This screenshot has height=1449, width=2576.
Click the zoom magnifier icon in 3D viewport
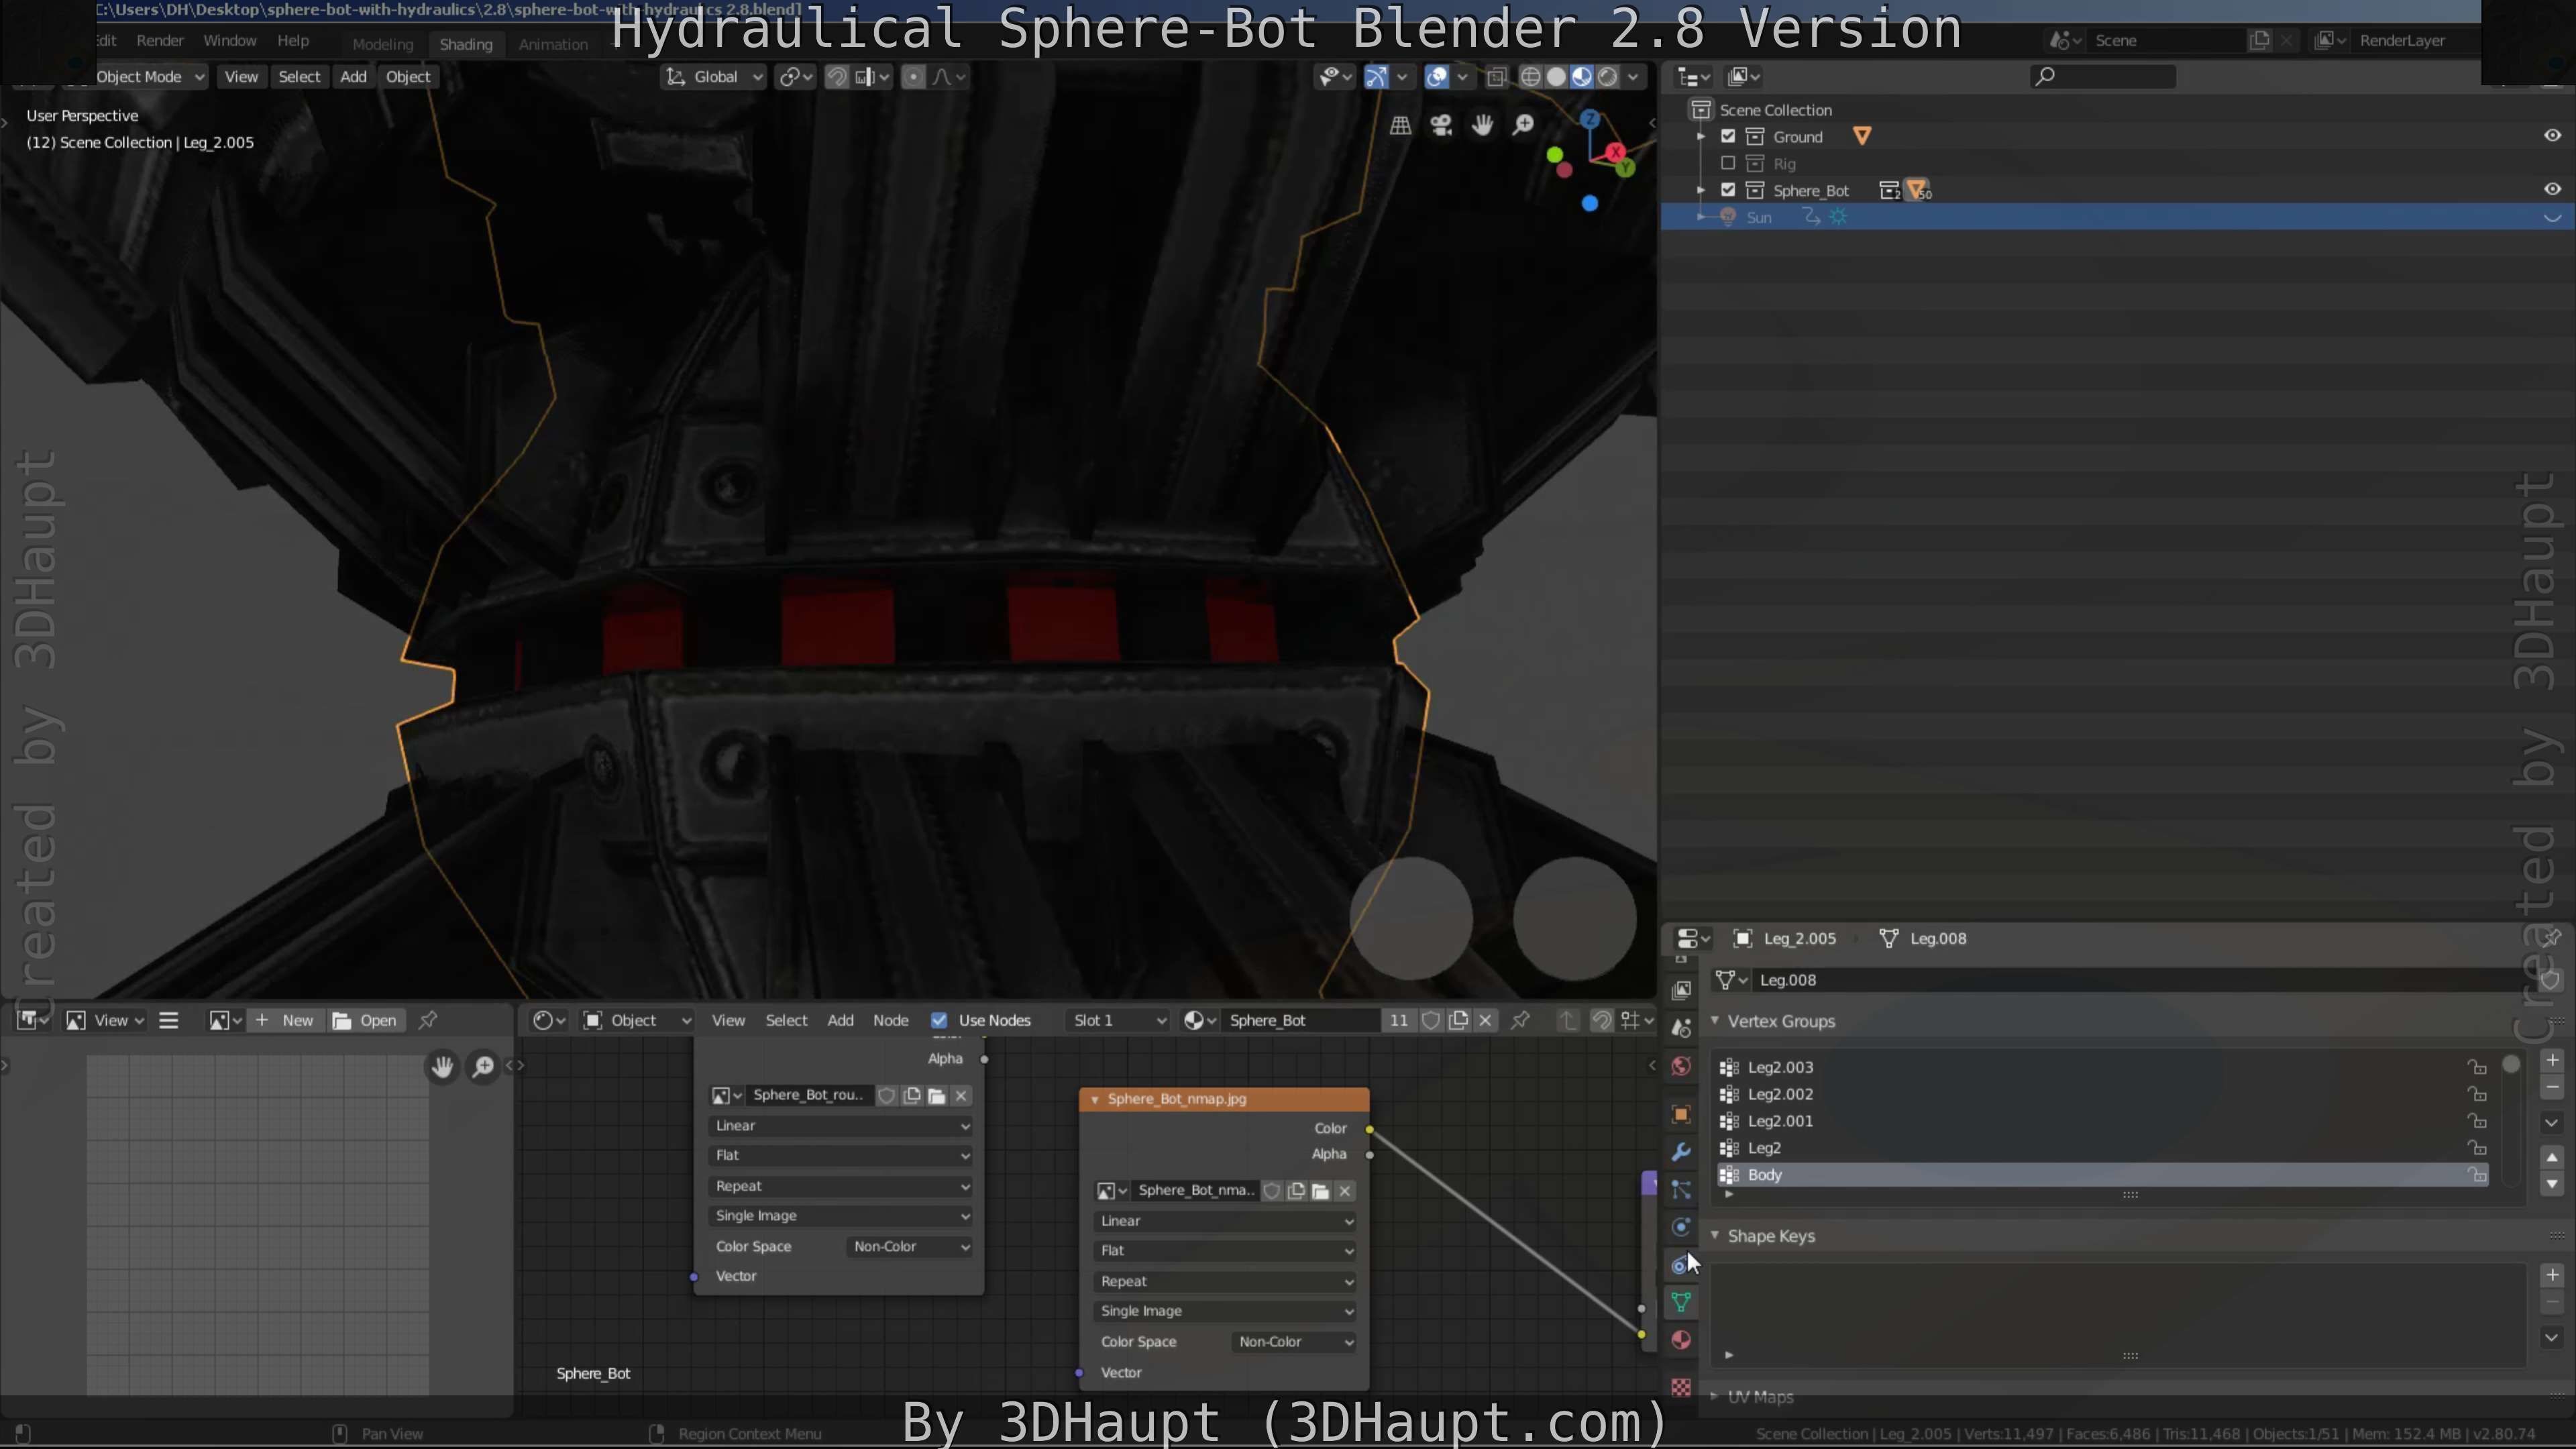pos(1523,125)
